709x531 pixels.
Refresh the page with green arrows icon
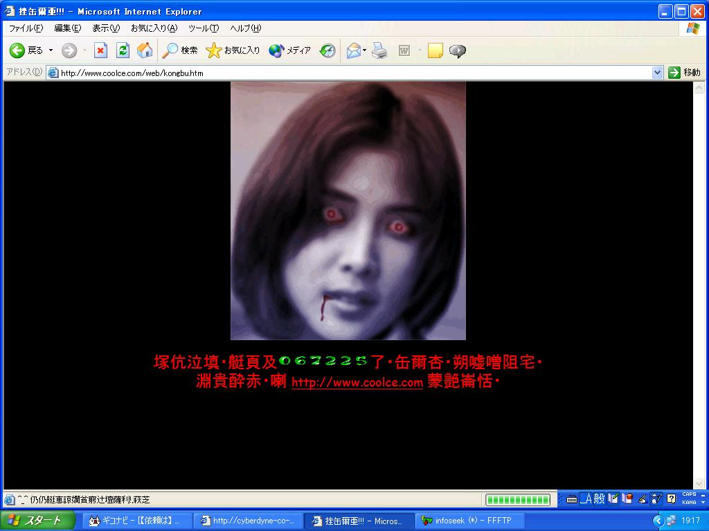pyautogui.click(x=123, y=50)
